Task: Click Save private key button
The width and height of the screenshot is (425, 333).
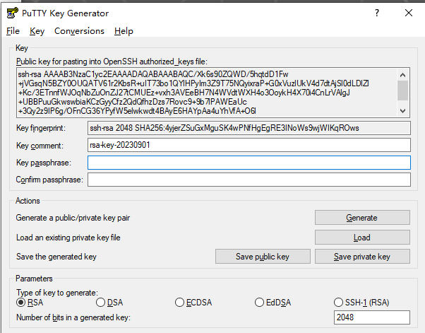Action: pyautogui.click(x=362, y=256)
